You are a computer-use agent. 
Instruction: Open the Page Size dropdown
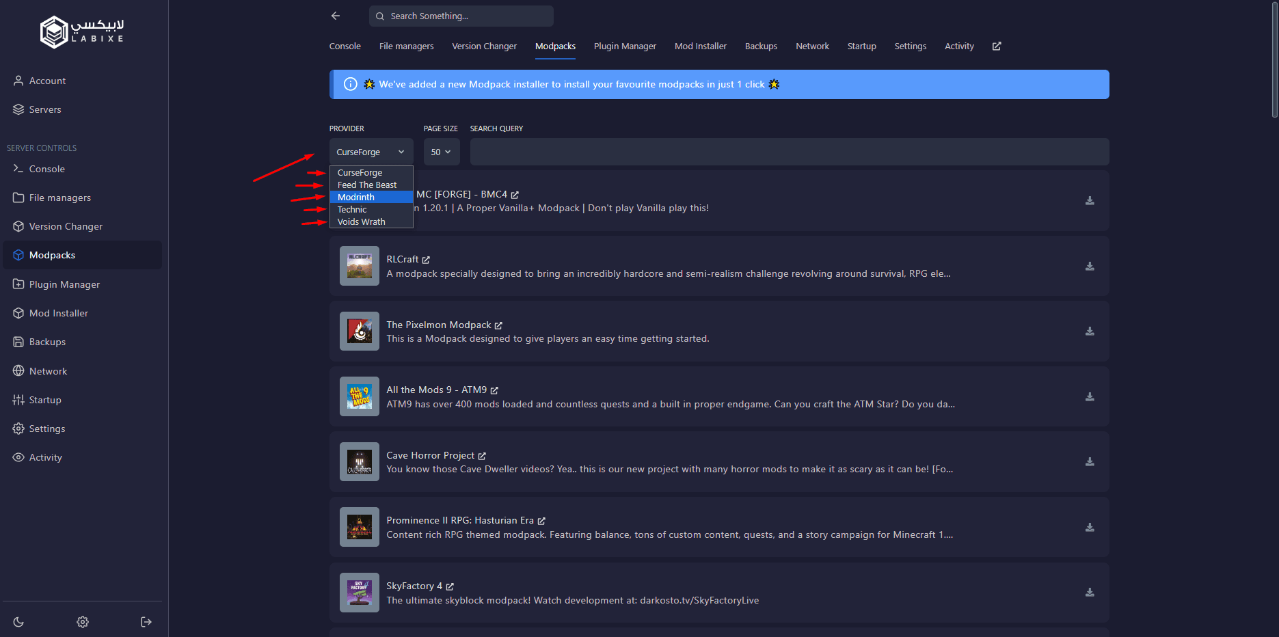point(442,152)
